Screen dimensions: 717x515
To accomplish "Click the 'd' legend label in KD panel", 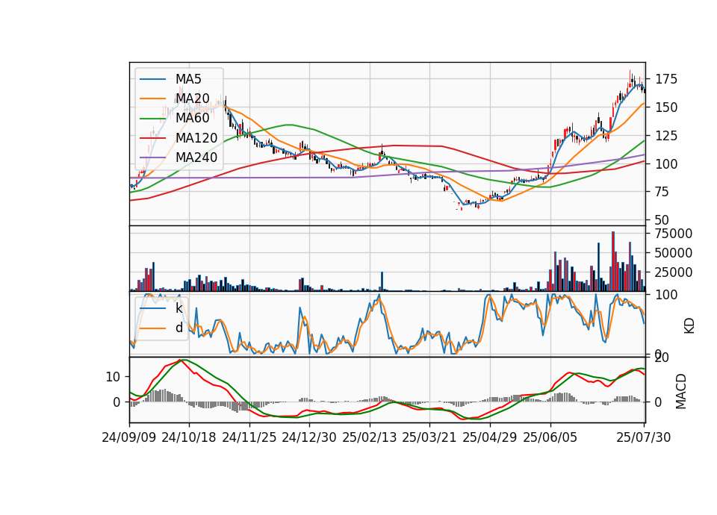I will 179,328.
